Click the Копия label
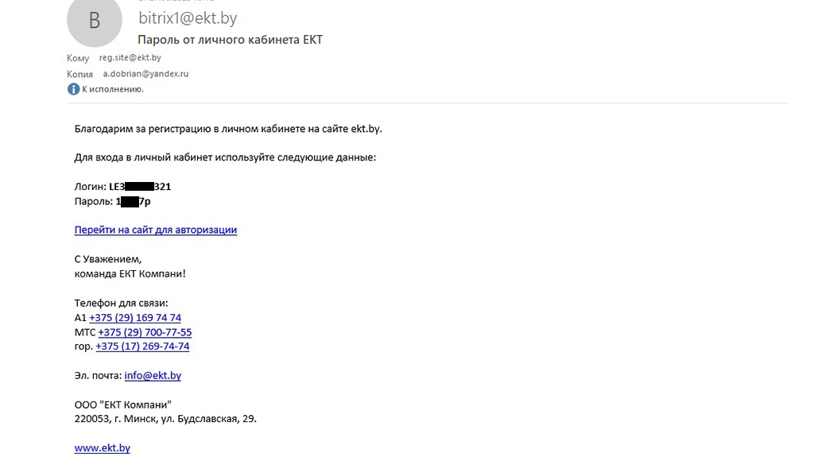 point(80,74)
